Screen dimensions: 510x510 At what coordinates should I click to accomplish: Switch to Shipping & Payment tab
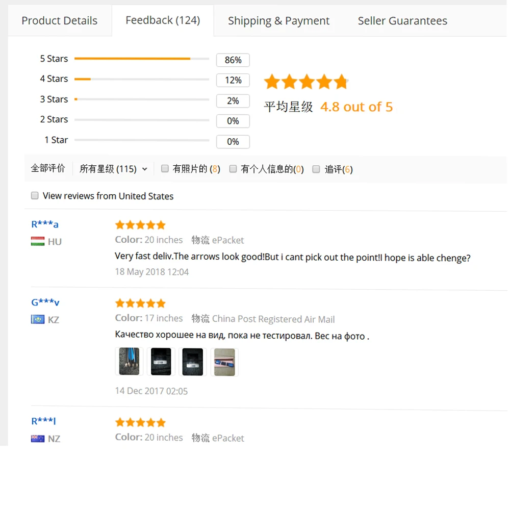[x=278, y=21]
